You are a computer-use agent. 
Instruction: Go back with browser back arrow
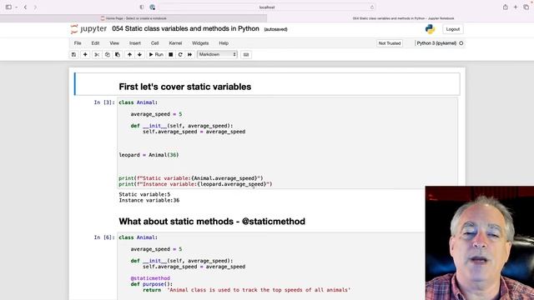[x=25, y=7]
